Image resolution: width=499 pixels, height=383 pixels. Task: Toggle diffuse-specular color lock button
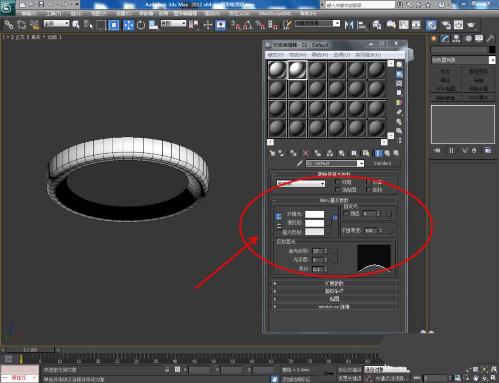(278, 226)
